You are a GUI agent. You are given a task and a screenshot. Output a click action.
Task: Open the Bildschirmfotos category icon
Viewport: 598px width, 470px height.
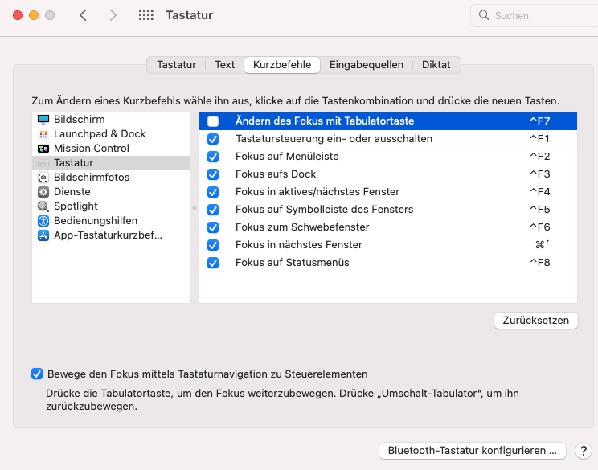43,178
